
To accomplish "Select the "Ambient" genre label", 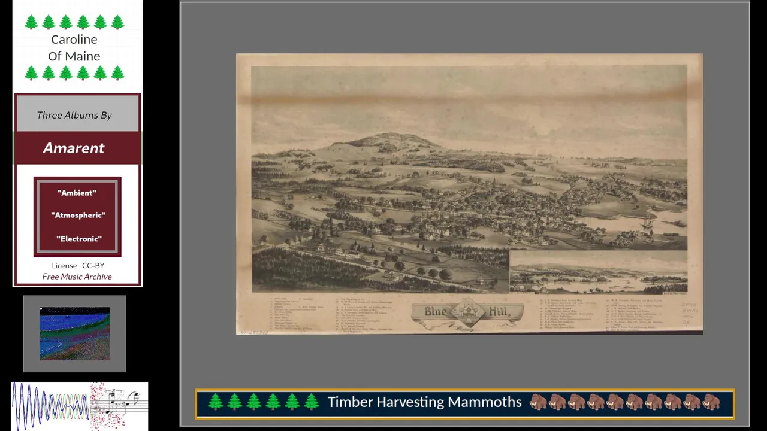I will [77, 193].
